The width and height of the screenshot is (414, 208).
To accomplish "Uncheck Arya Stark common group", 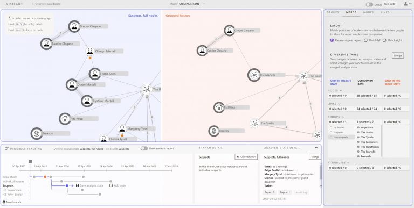I will 358,128.
